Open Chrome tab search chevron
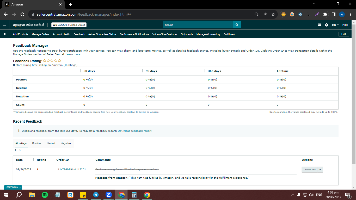The width and height of the screenshot is (356, 200). click(x=314, y=4)
